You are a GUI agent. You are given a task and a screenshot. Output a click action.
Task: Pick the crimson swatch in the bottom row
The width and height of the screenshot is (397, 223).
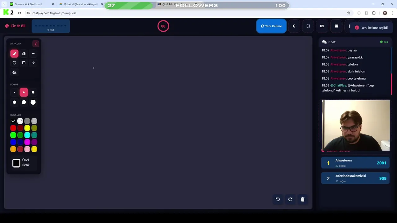point(20,149)
